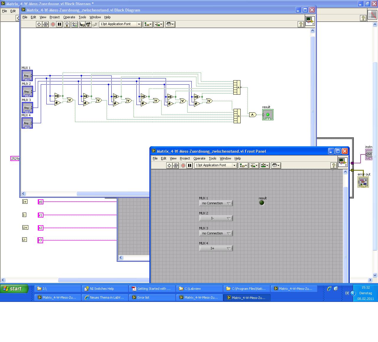This screenshot has width=378, height=342.
Task: Open the Operate menu in the Front Panel window
Action: click(x=199, y=158)
